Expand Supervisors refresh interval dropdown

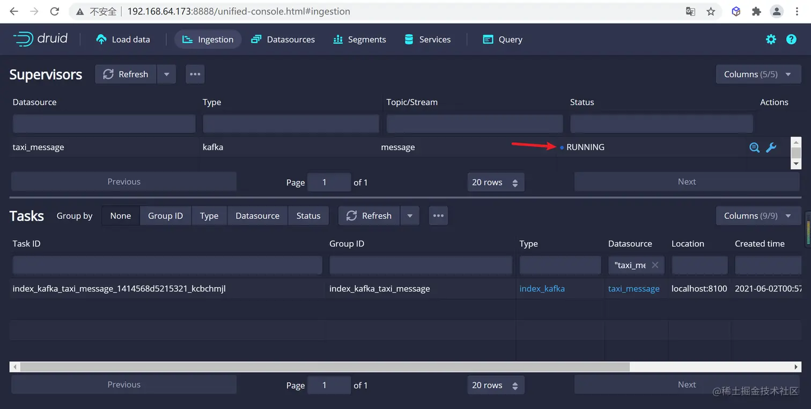166,74
